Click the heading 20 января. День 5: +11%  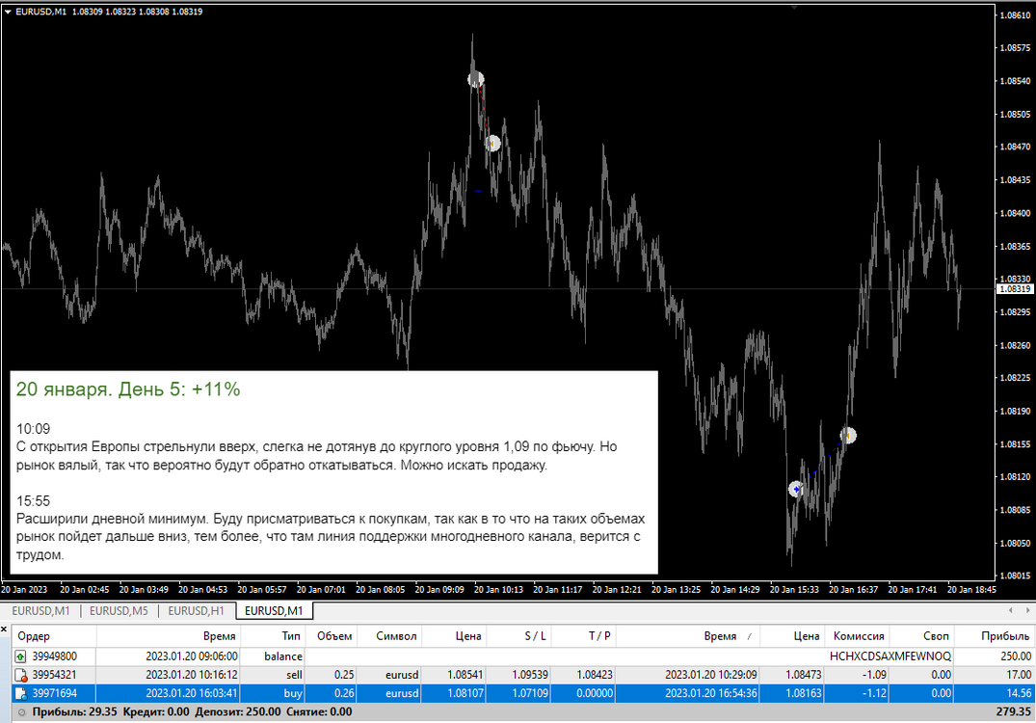click(x=128, y=389)
